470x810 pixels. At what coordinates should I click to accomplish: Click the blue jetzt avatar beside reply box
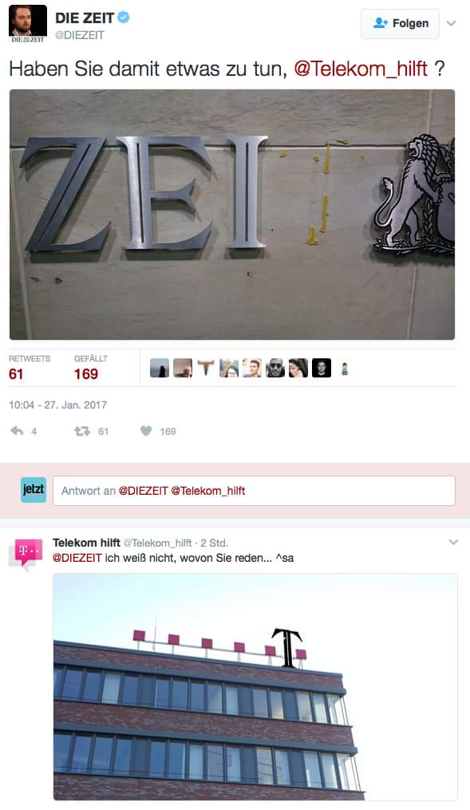pyautogui.click(x=34, y=490)
